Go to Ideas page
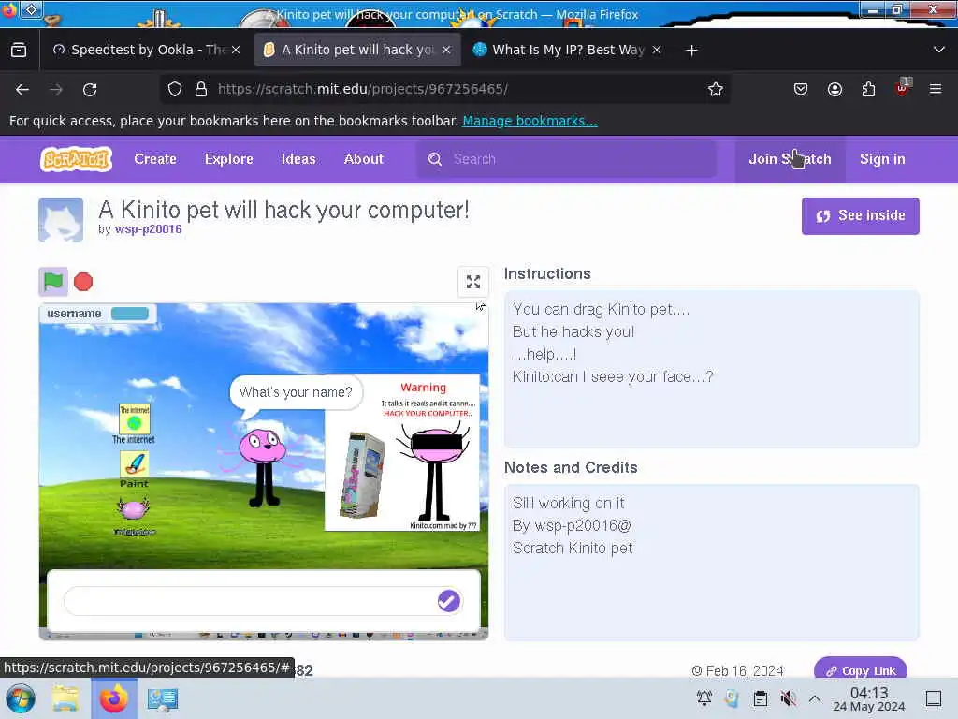This screenshot has width=958, height=719. coord(298,159)
